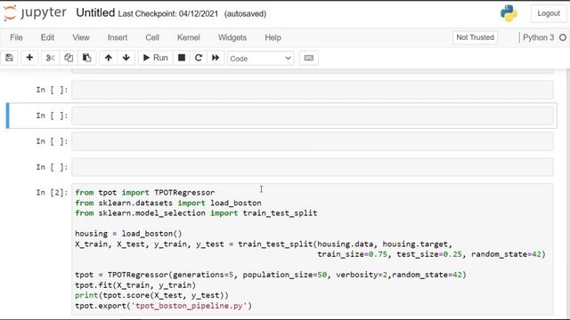Open the Cell menu
This screenshot has width=570, height=320.
(152, 37)
